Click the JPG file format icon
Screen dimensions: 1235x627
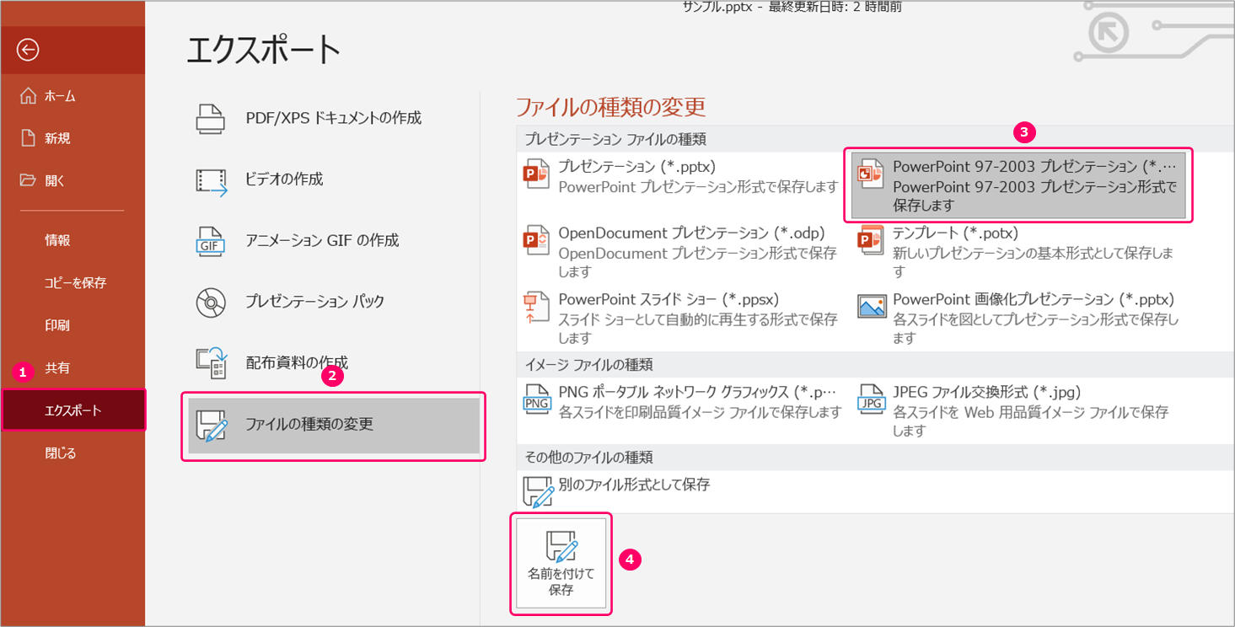tap(871, 399)
